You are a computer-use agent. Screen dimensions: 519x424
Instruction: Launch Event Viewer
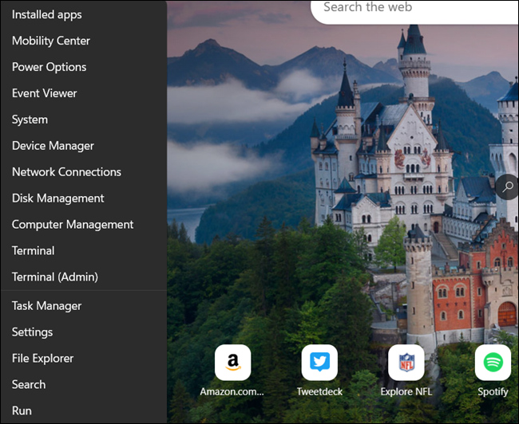point(45,93)
